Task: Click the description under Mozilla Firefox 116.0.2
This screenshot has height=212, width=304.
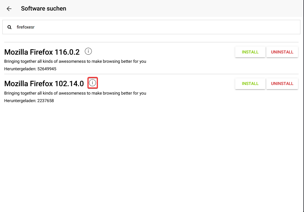Action: tap(75, 62)
